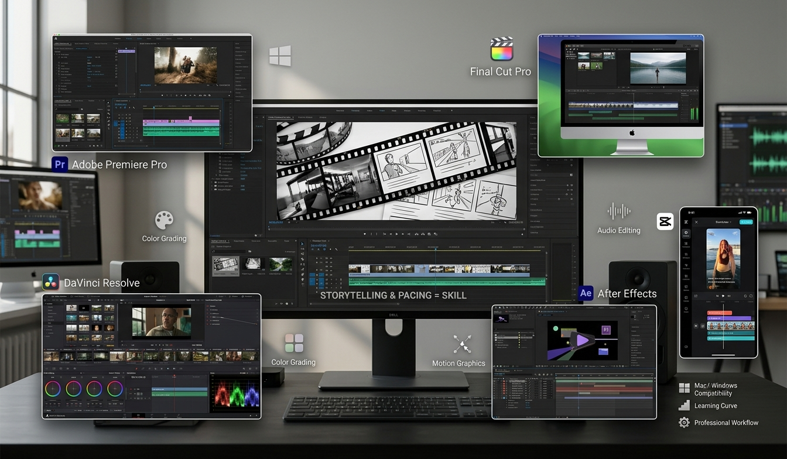Click the Audio Editing label

(x=619, y=230)
